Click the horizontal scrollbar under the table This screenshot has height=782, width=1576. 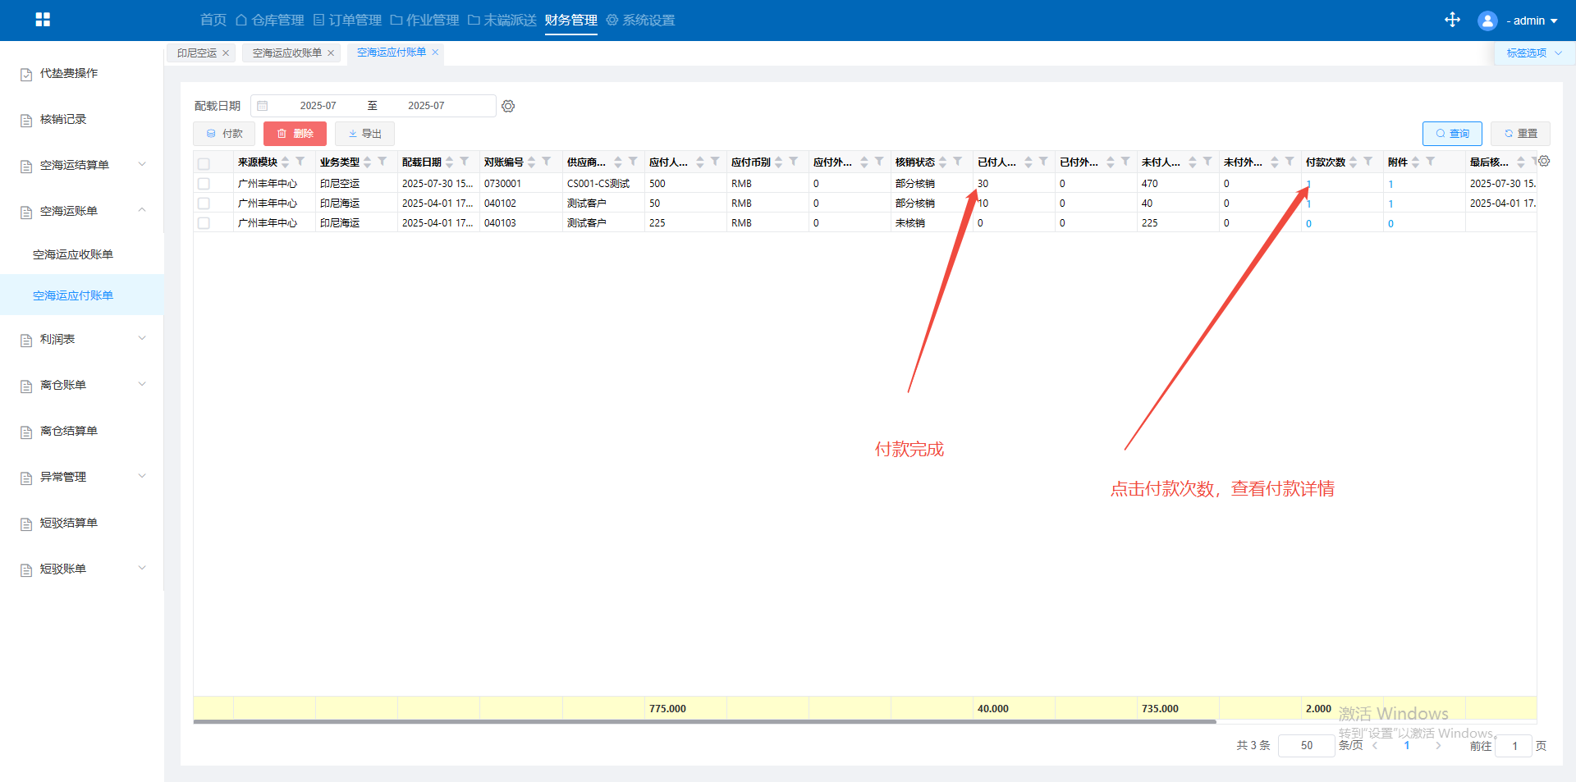[704, 722]
